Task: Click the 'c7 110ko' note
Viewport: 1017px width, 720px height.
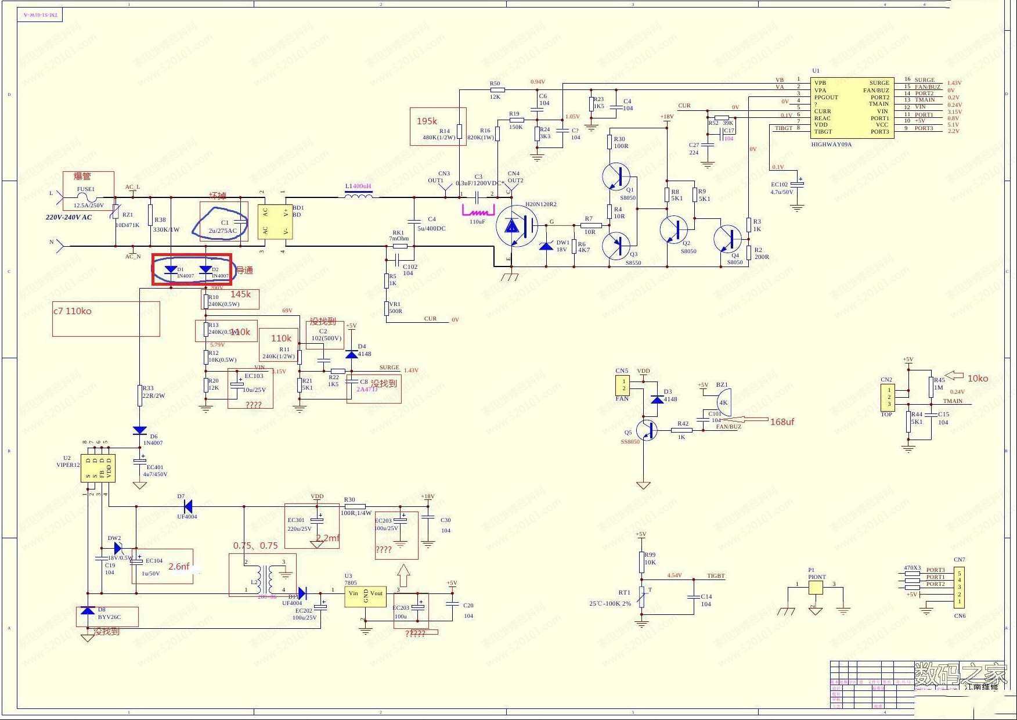Action: [73, 311]
